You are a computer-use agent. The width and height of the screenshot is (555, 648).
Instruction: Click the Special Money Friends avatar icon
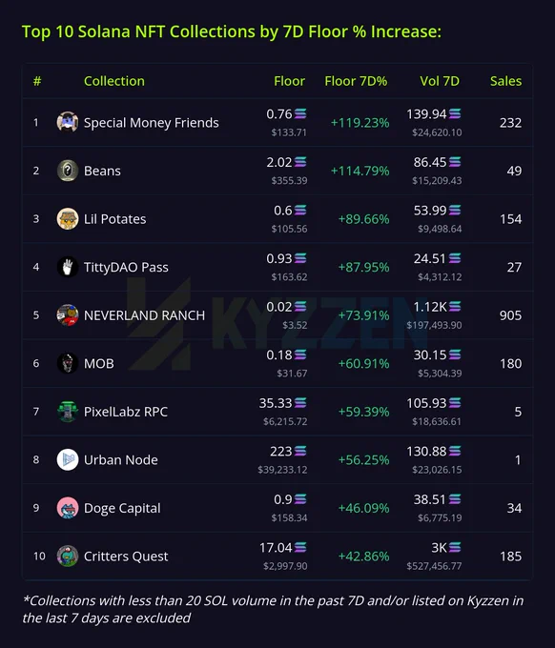click(x=68, y=122)
